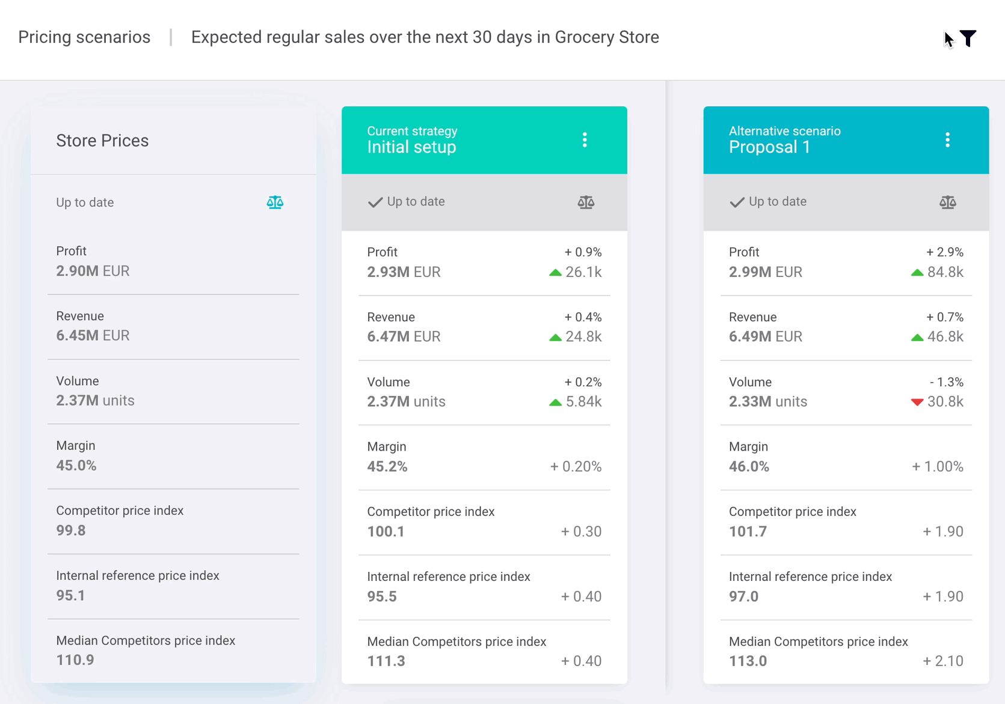Click Proposal 1 internal reference index 97.0
The height and width of the screenshot is (704, 1005).
pos(744,596)
